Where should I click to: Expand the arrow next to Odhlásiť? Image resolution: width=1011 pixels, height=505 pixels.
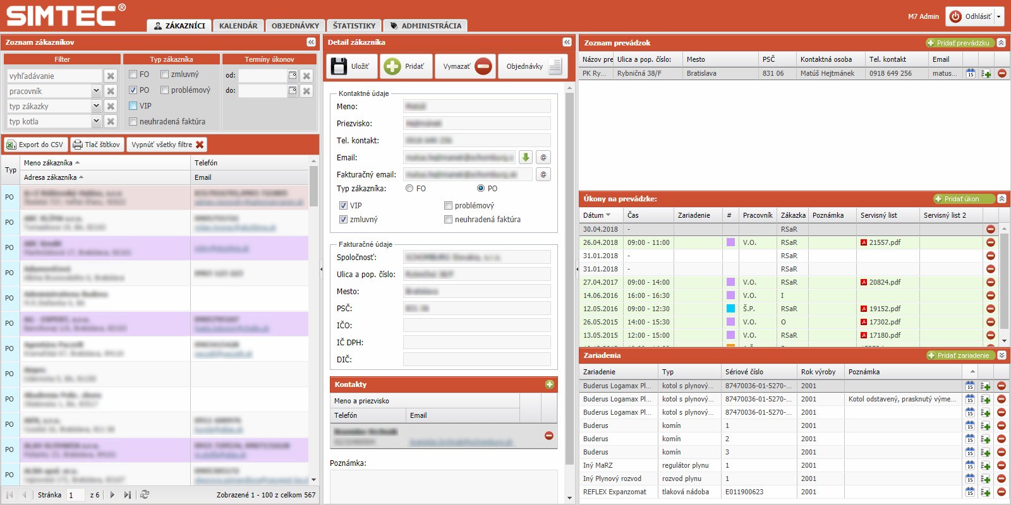click(999, 17)
